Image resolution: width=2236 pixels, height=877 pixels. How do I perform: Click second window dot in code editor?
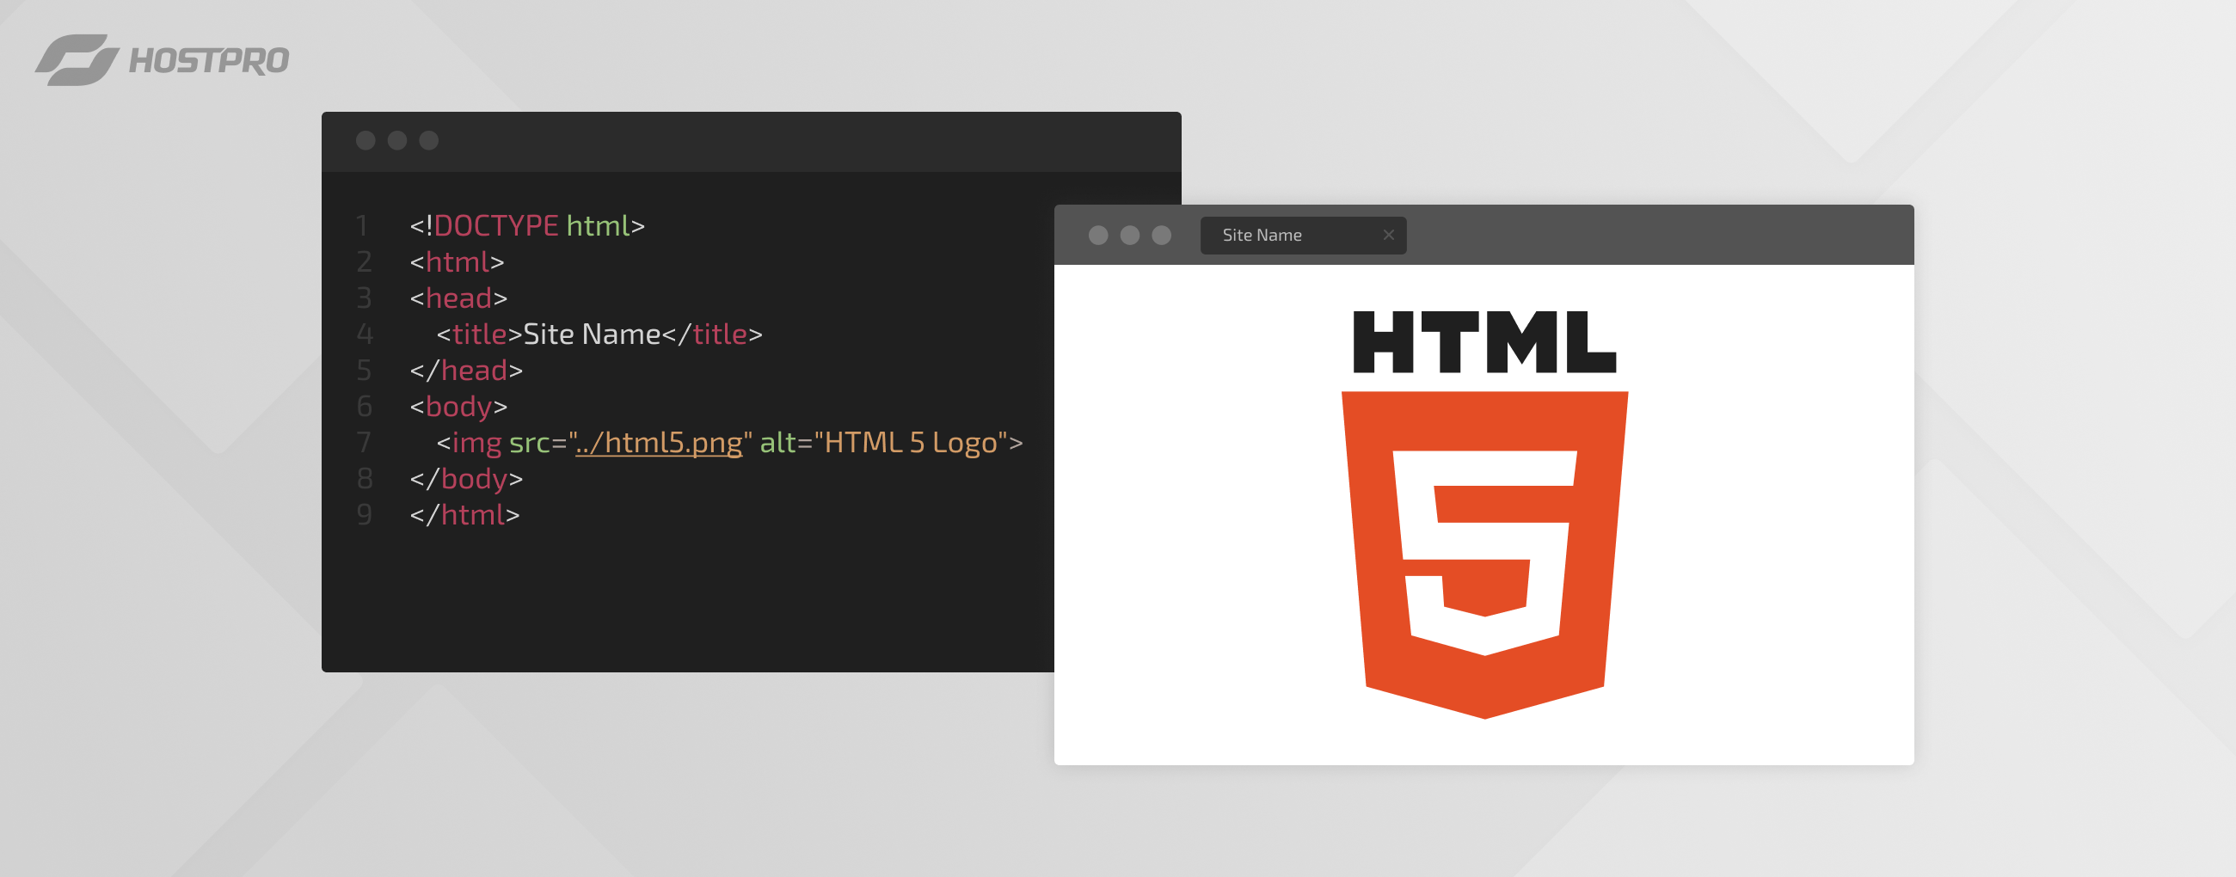396,140
